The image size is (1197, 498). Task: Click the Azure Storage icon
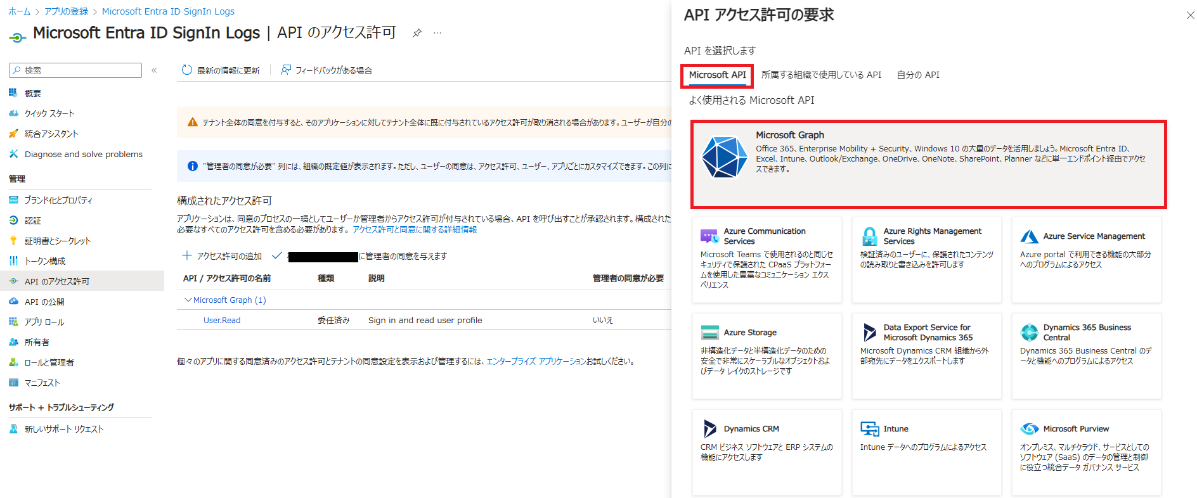pos(709,333)
